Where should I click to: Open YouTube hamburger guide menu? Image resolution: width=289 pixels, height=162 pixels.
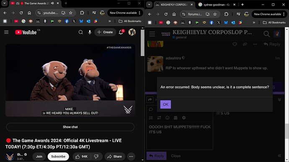point(6,32)
